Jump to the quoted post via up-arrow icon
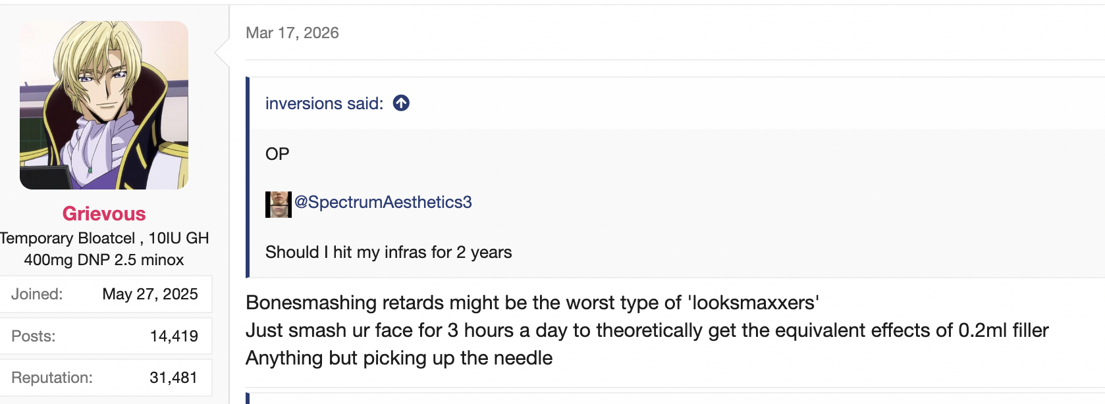The height and width of the screenshot is (404, 1105). [401, 103]
